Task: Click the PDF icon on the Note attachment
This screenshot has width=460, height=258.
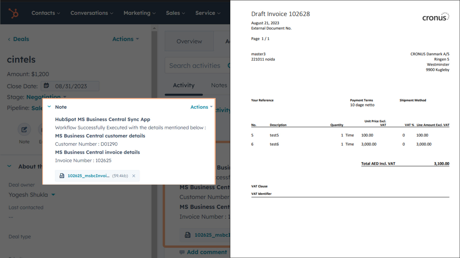Action: pos(62,175)
